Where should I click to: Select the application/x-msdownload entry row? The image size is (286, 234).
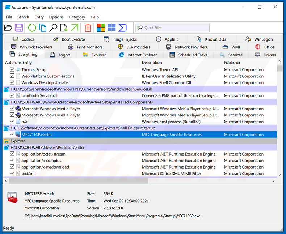tap(140, 167)
